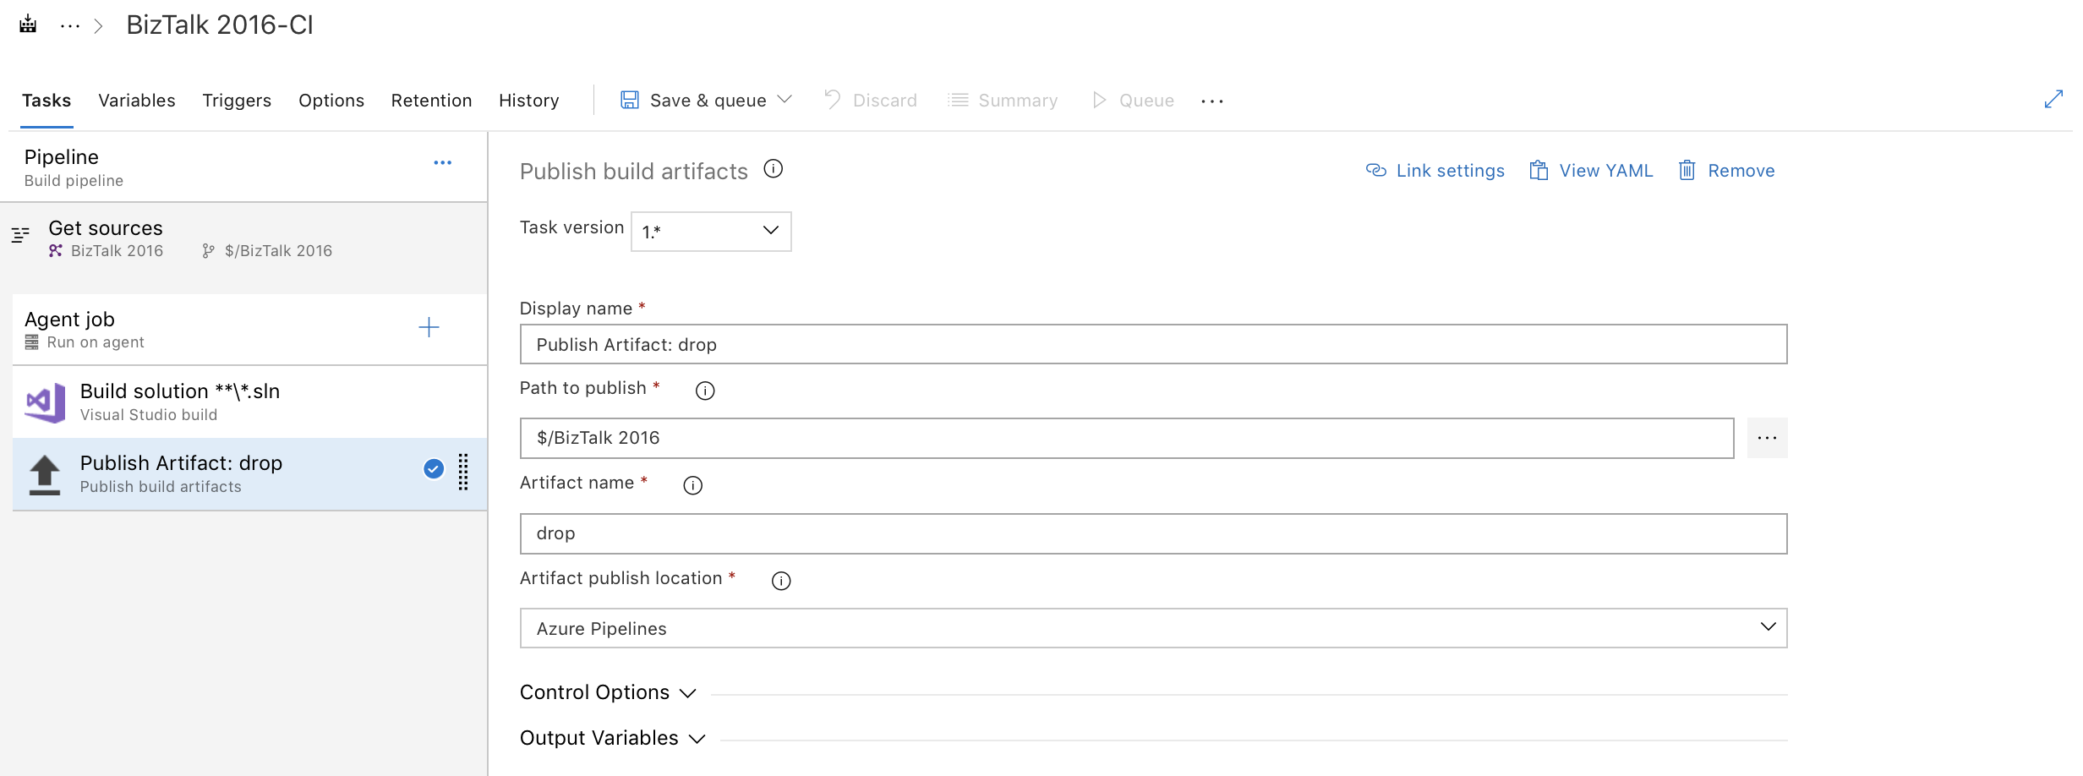
Task: Click the Summary button
Action: point(1003,101)
